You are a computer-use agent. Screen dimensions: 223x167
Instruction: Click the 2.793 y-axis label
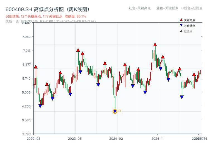coord(26,134)
